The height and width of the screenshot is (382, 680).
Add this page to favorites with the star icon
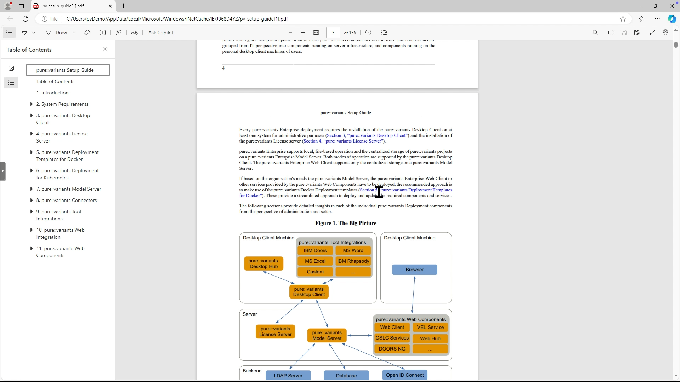click(x=623, y=19)
